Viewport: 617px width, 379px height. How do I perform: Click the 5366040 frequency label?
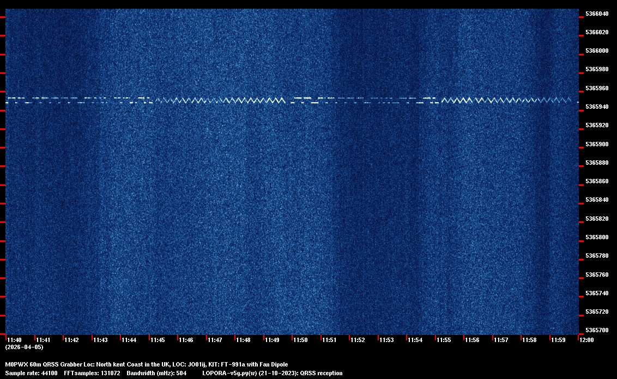click(x=597, y=14)
